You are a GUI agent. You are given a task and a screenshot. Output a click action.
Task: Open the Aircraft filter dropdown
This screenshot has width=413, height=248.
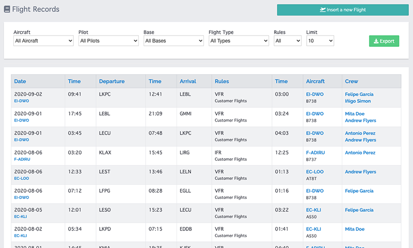(43, 41)
